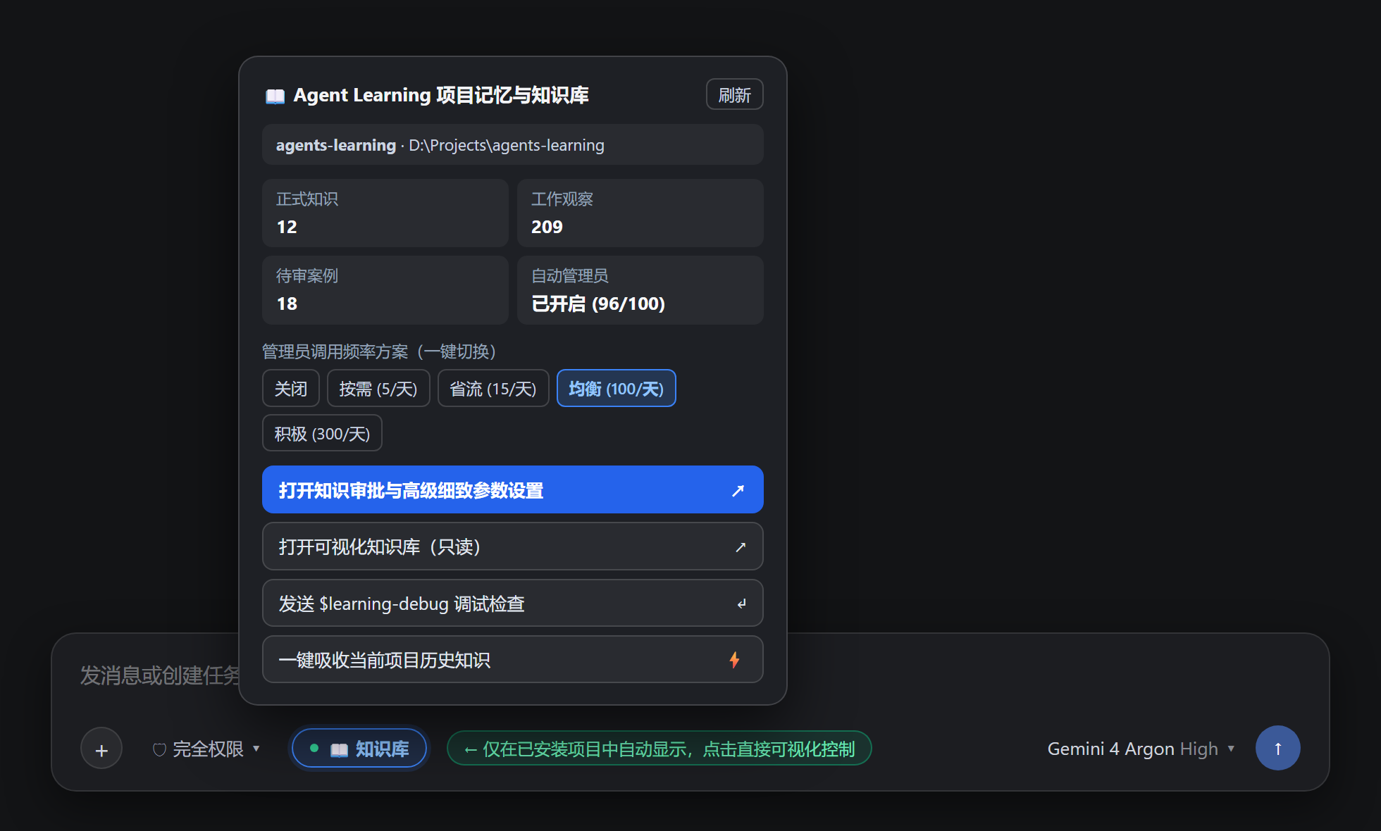Click the 工作观察 209 stat card
Viewport: 1381px width, 831px height.
click(x=640, y=213)
